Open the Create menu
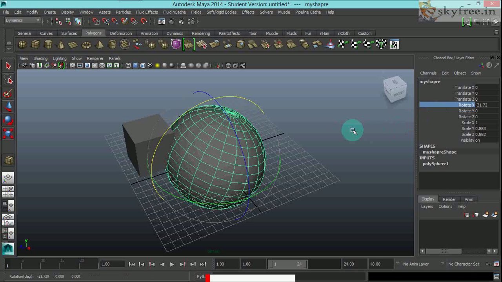 50,12
